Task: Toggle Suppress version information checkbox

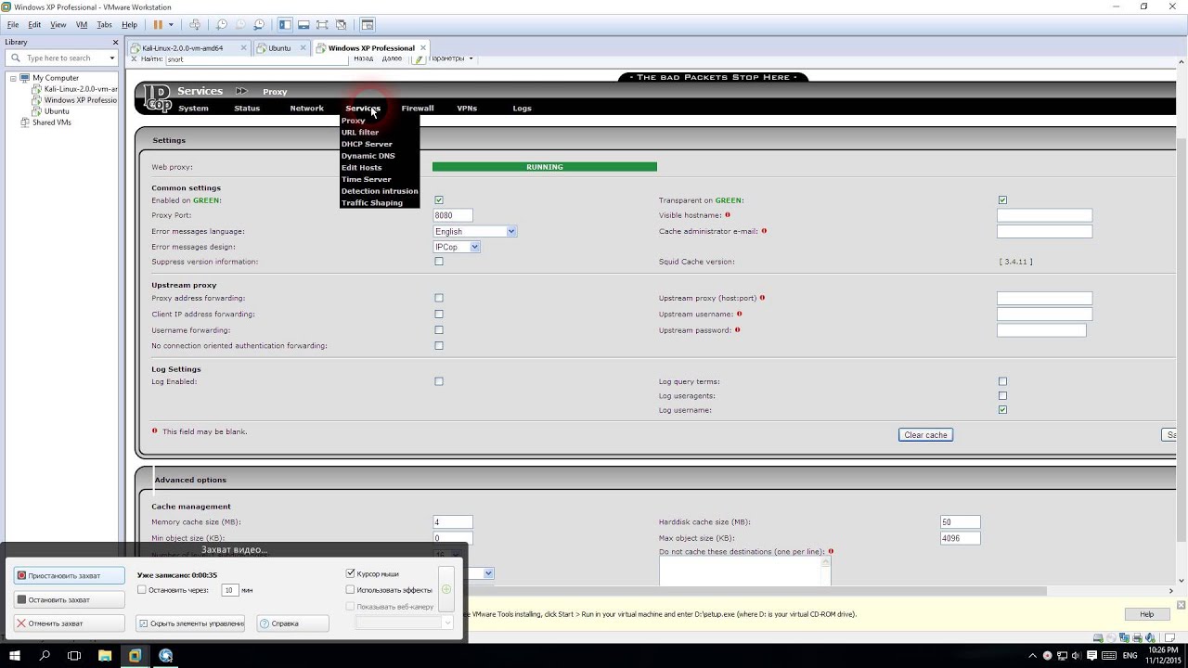Action: tap(439, 262)
